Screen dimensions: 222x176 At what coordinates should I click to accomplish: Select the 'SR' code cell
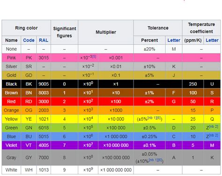[x=29, y=66]
